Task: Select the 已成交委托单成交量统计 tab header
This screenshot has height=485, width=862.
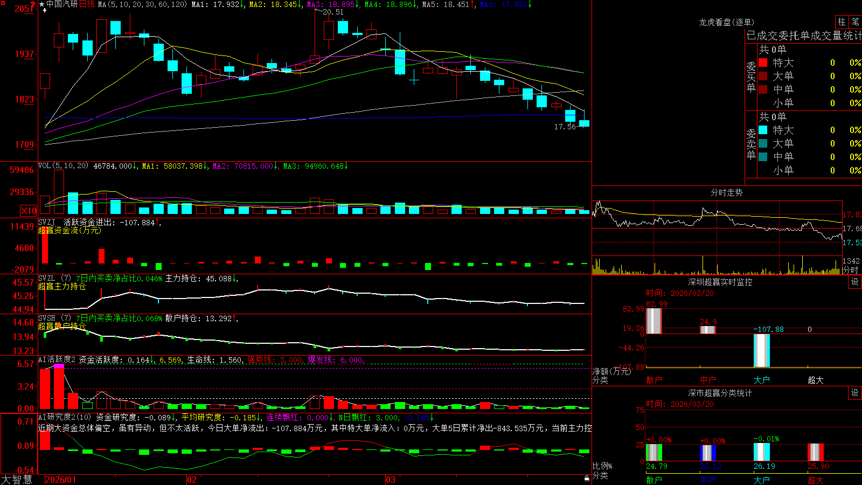Action: pyautogui.click(x=804, y=36)
